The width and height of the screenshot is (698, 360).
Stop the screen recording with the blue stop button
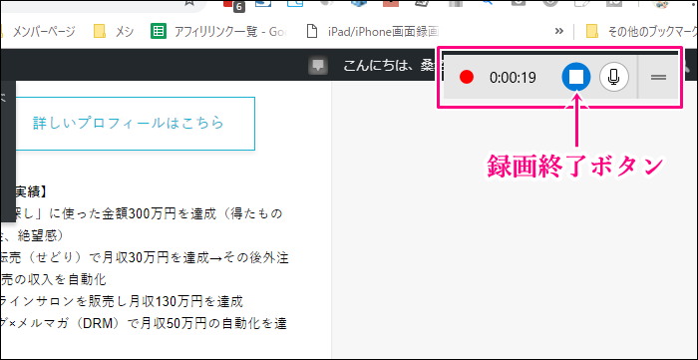(x=576, y=78)
